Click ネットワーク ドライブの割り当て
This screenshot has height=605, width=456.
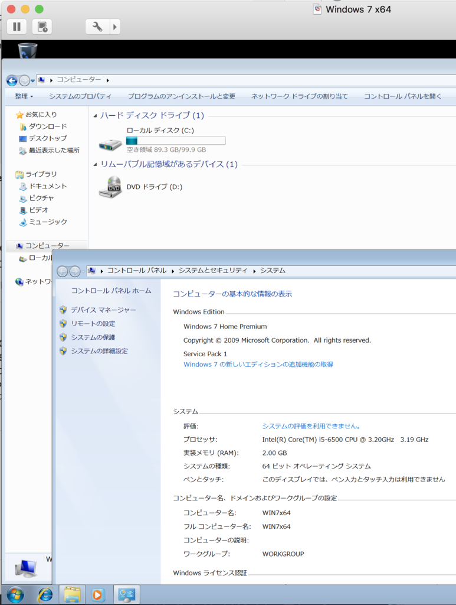[x=299, y=96]
